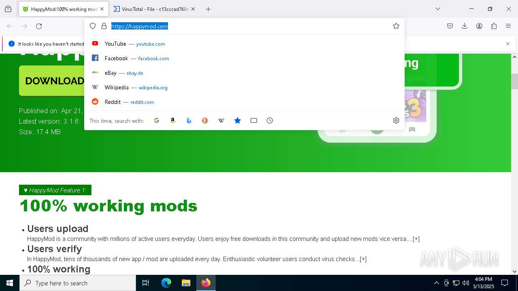Click the green DOWNLOAD button
The image size is (518, 291).
pos(52,81)
